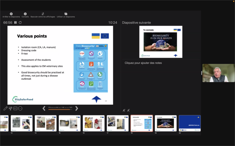This screenshot has height=146, width=235.
Task: Select the pen annotation tool
Action: coord(5,108)
